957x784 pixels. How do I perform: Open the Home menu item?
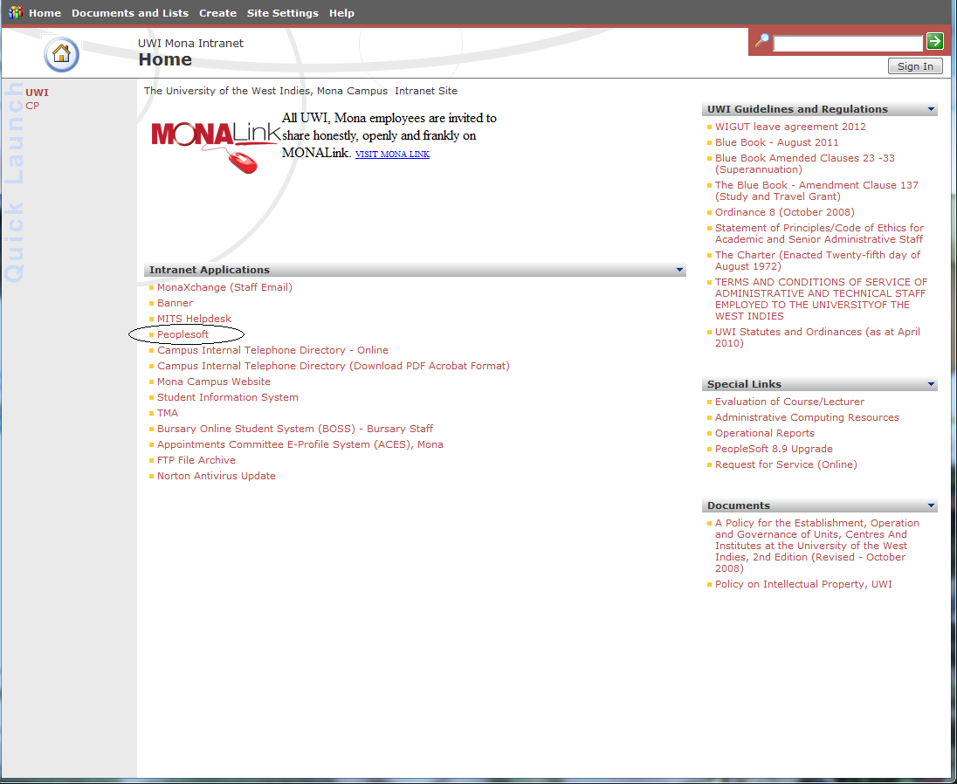click(x=45, y=13)
